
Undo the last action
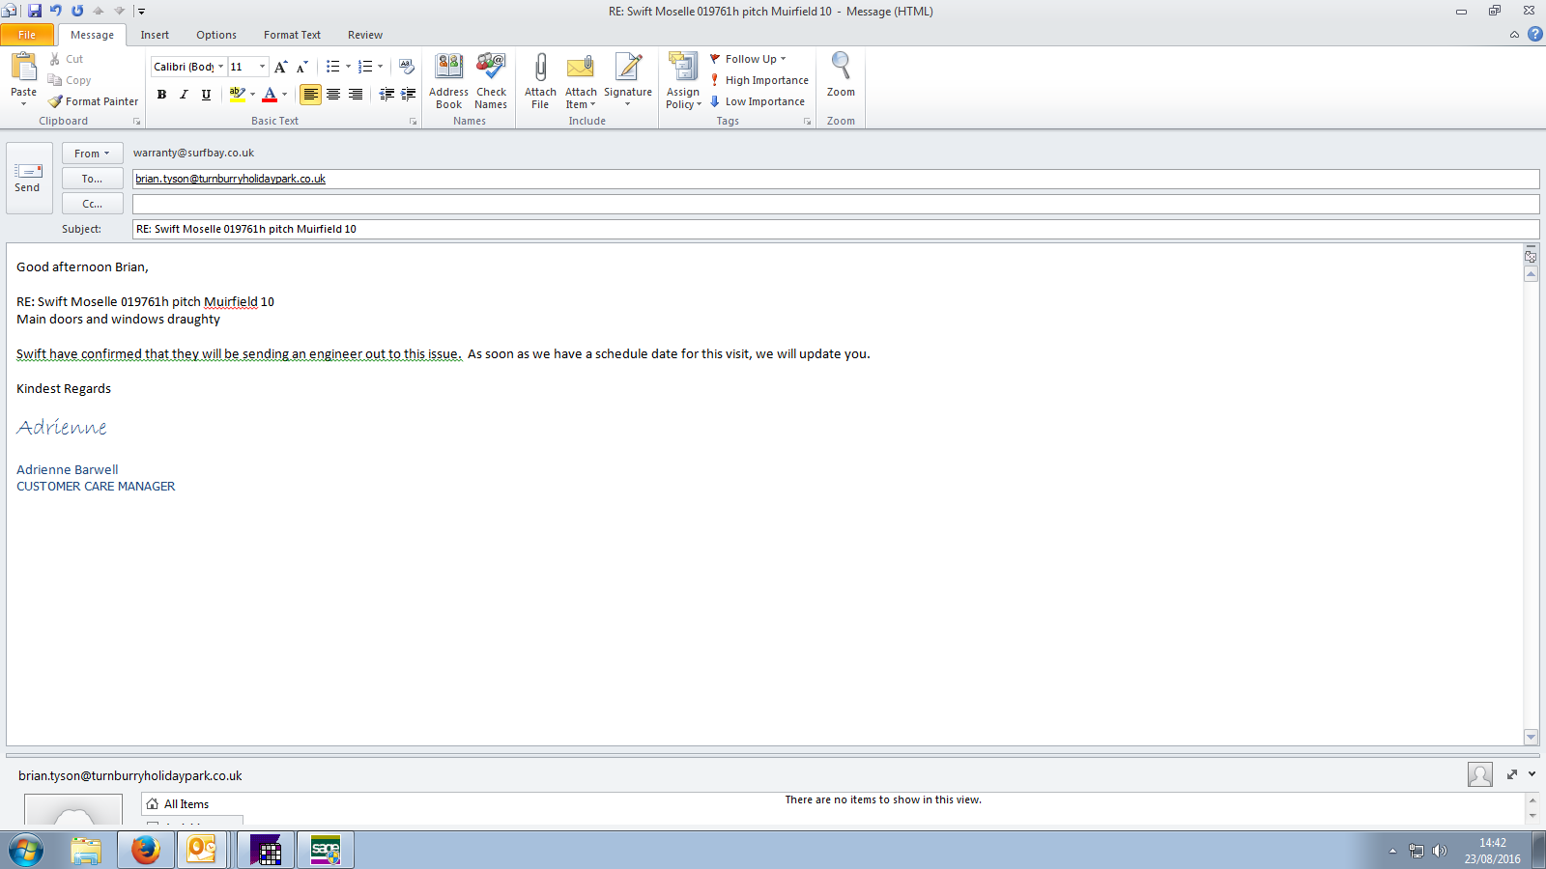[x=56, y=11]
